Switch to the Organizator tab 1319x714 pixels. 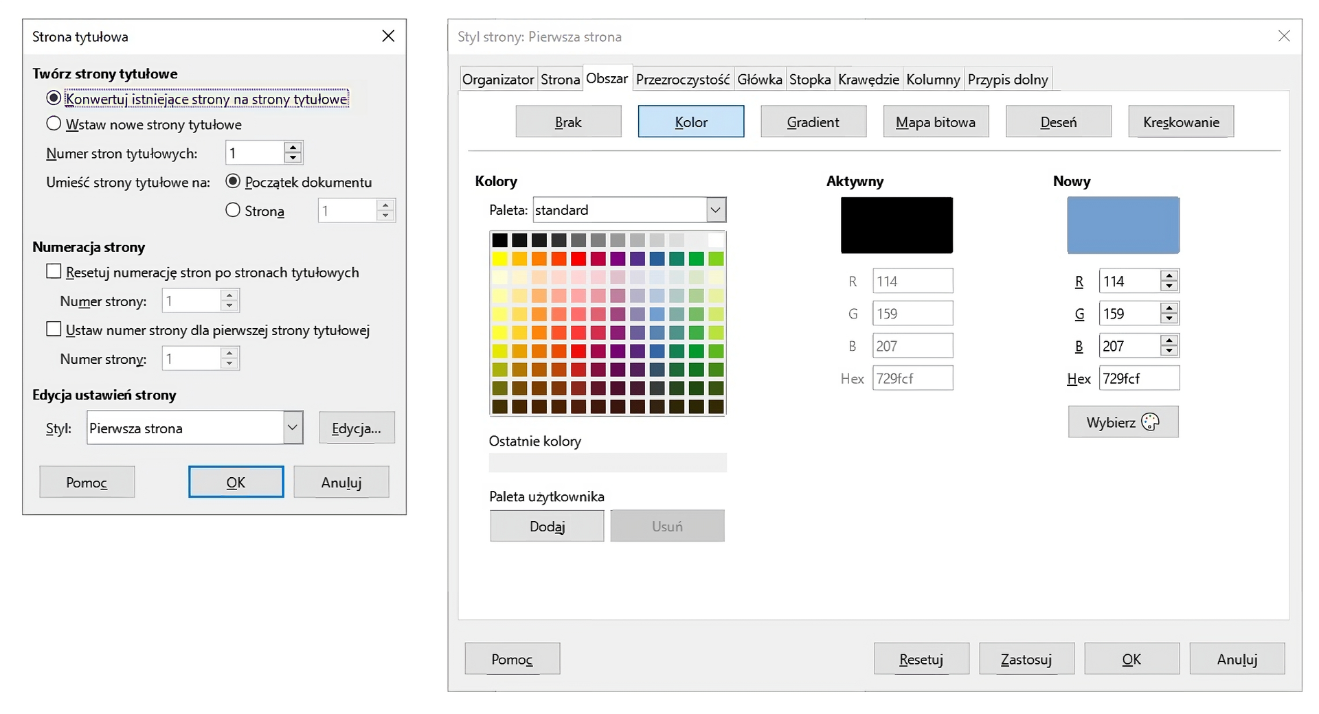click(498, 80)
